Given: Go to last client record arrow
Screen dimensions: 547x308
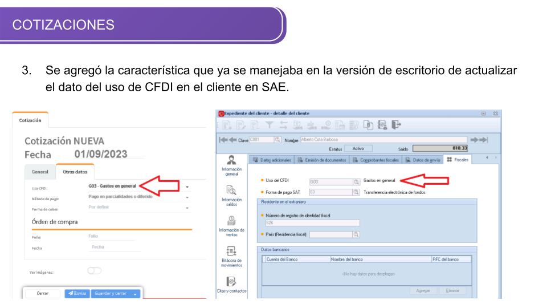Looking at the screenshot, I should [x=484, y=140].
